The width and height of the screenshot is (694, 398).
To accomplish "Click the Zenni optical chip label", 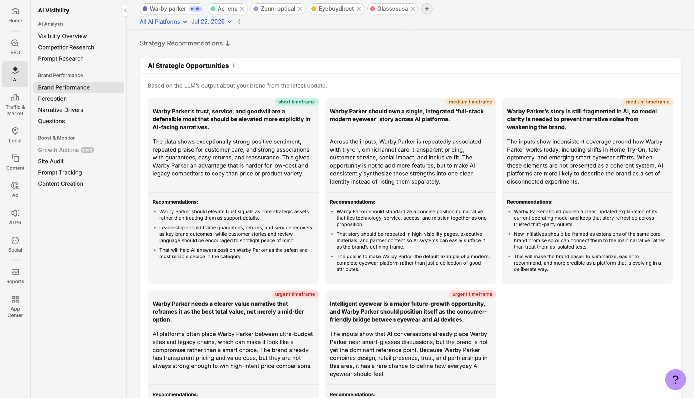I will [x=278, y=9].
